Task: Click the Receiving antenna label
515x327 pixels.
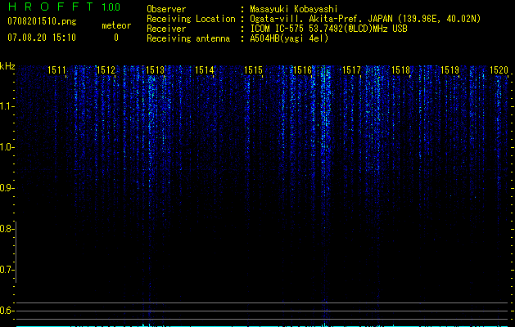Action: click(188, 38)
